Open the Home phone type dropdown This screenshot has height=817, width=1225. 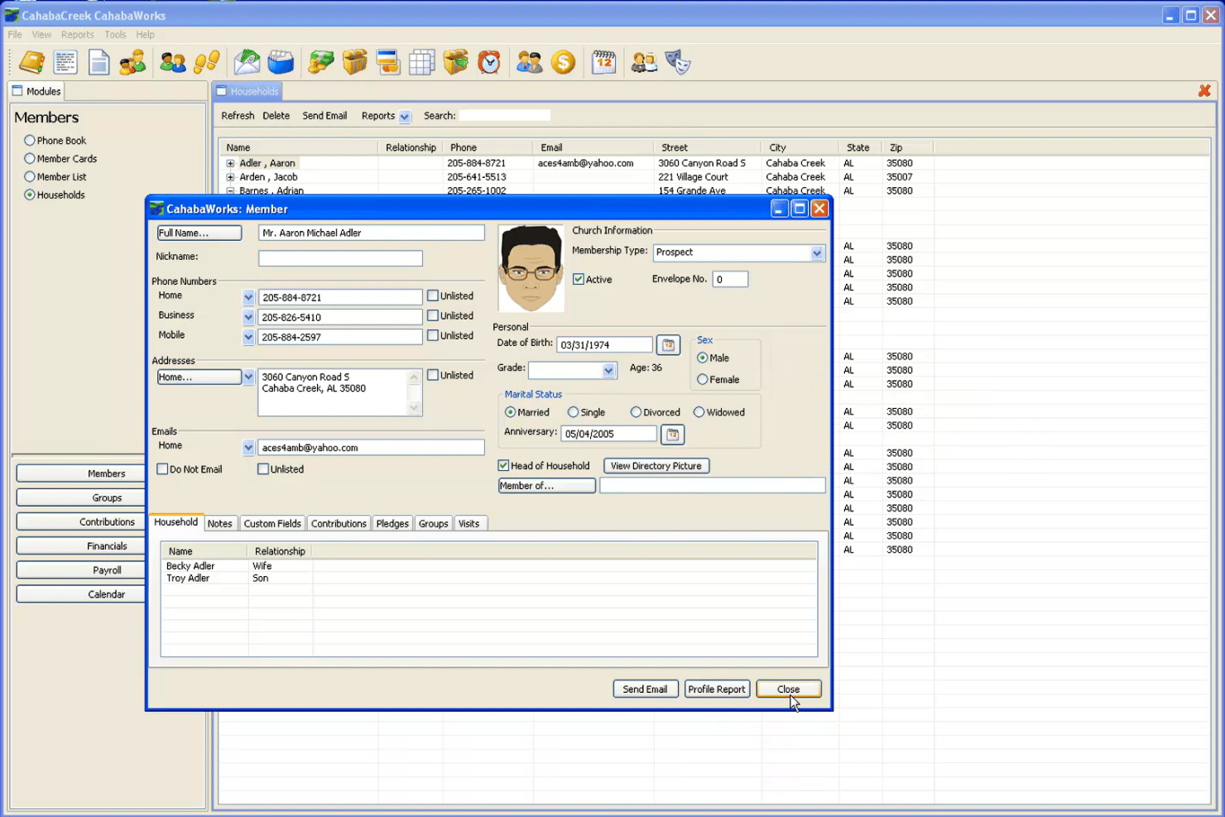pos(248,297)
